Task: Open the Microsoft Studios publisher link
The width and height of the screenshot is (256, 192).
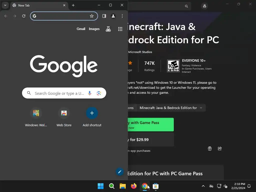Action: pyautogui.click(x=140, y=52)
